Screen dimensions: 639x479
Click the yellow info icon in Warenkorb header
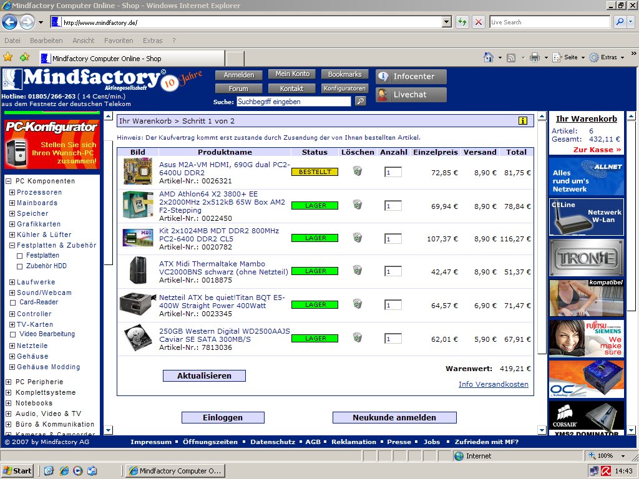523,120
